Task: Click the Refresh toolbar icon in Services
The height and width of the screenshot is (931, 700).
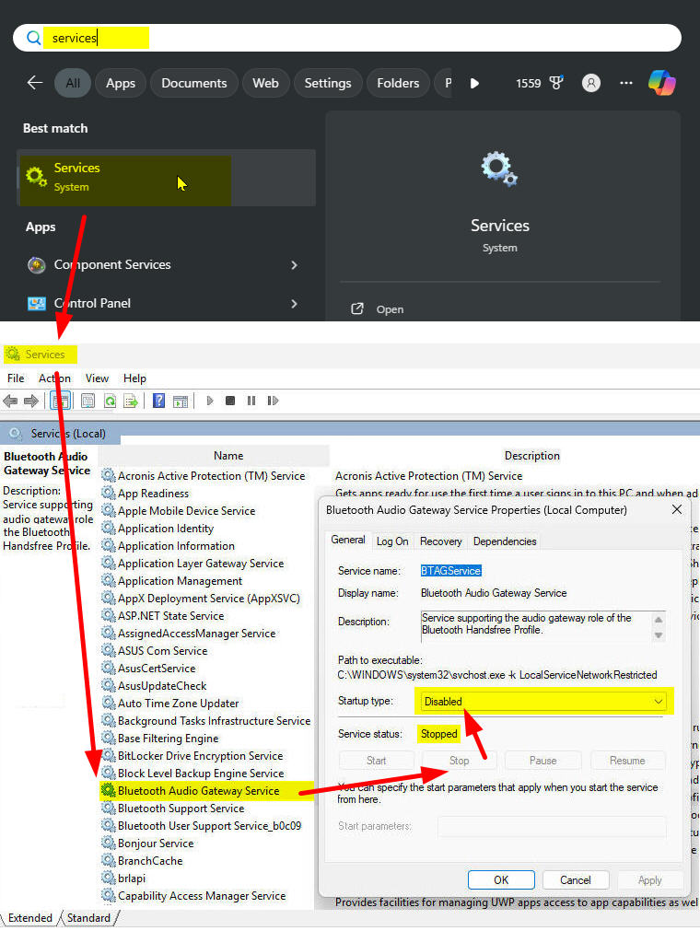Action: [110, 401]
